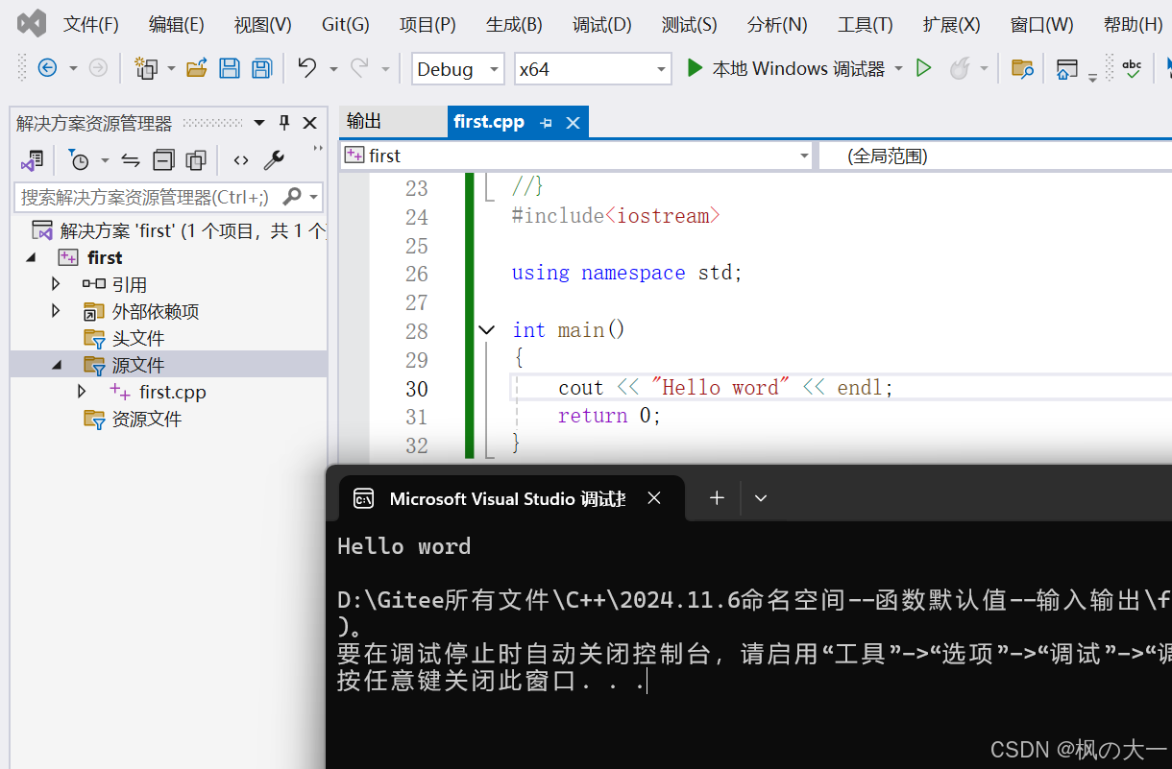Collapse the main() code fold chevron
This screenshot has width=1172, height=769.
[487, 330]
